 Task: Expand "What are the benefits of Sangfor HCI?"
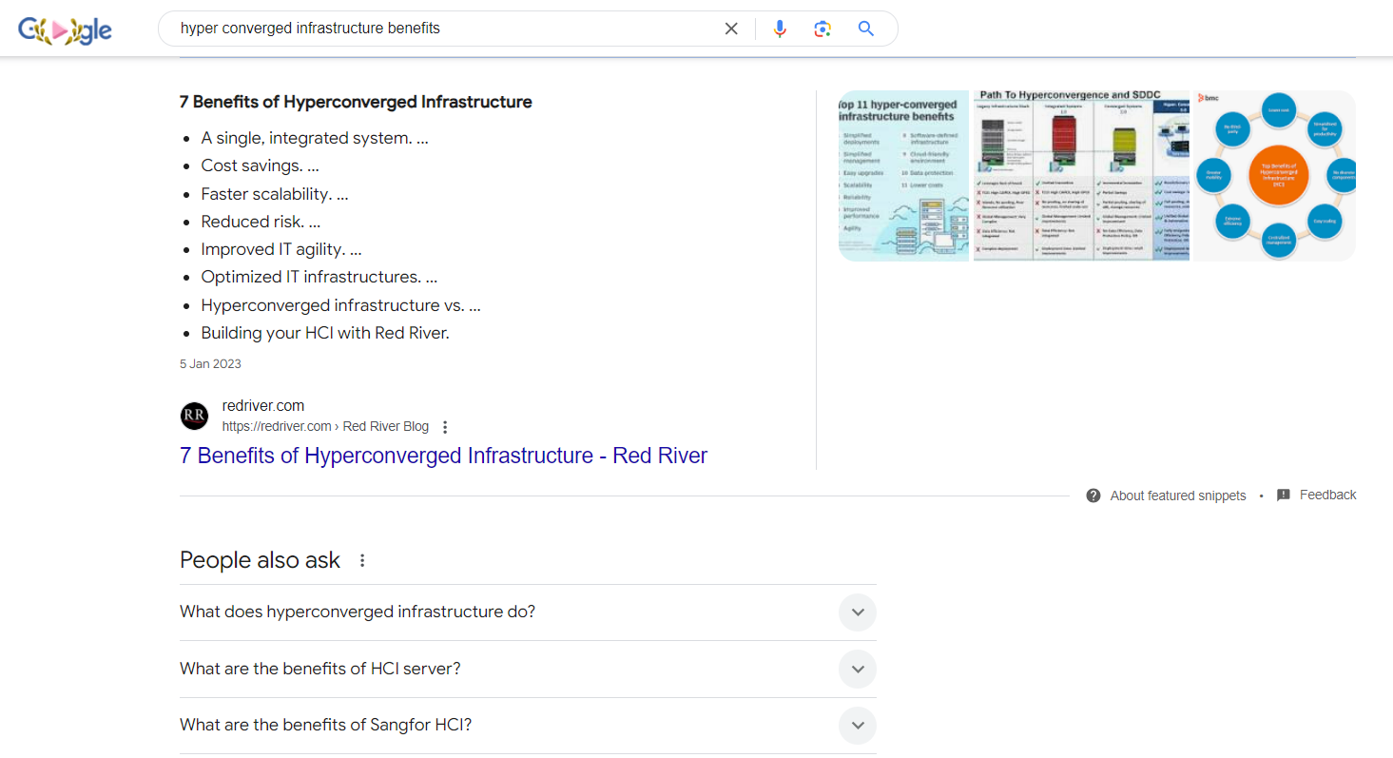pos(528,725)
